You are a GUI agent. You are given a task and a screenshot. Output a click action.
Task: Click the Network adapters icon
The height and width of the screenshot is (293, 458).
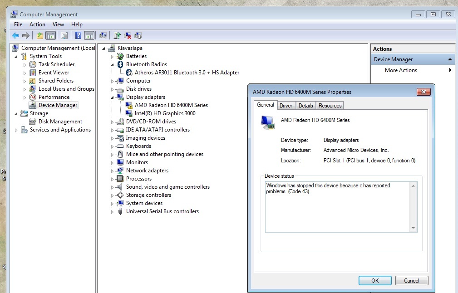(120, 171)
